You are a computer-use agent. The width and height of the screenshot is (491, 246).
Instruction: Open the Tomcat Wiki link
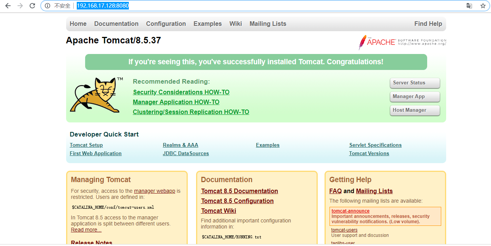[x=219, y=211]
